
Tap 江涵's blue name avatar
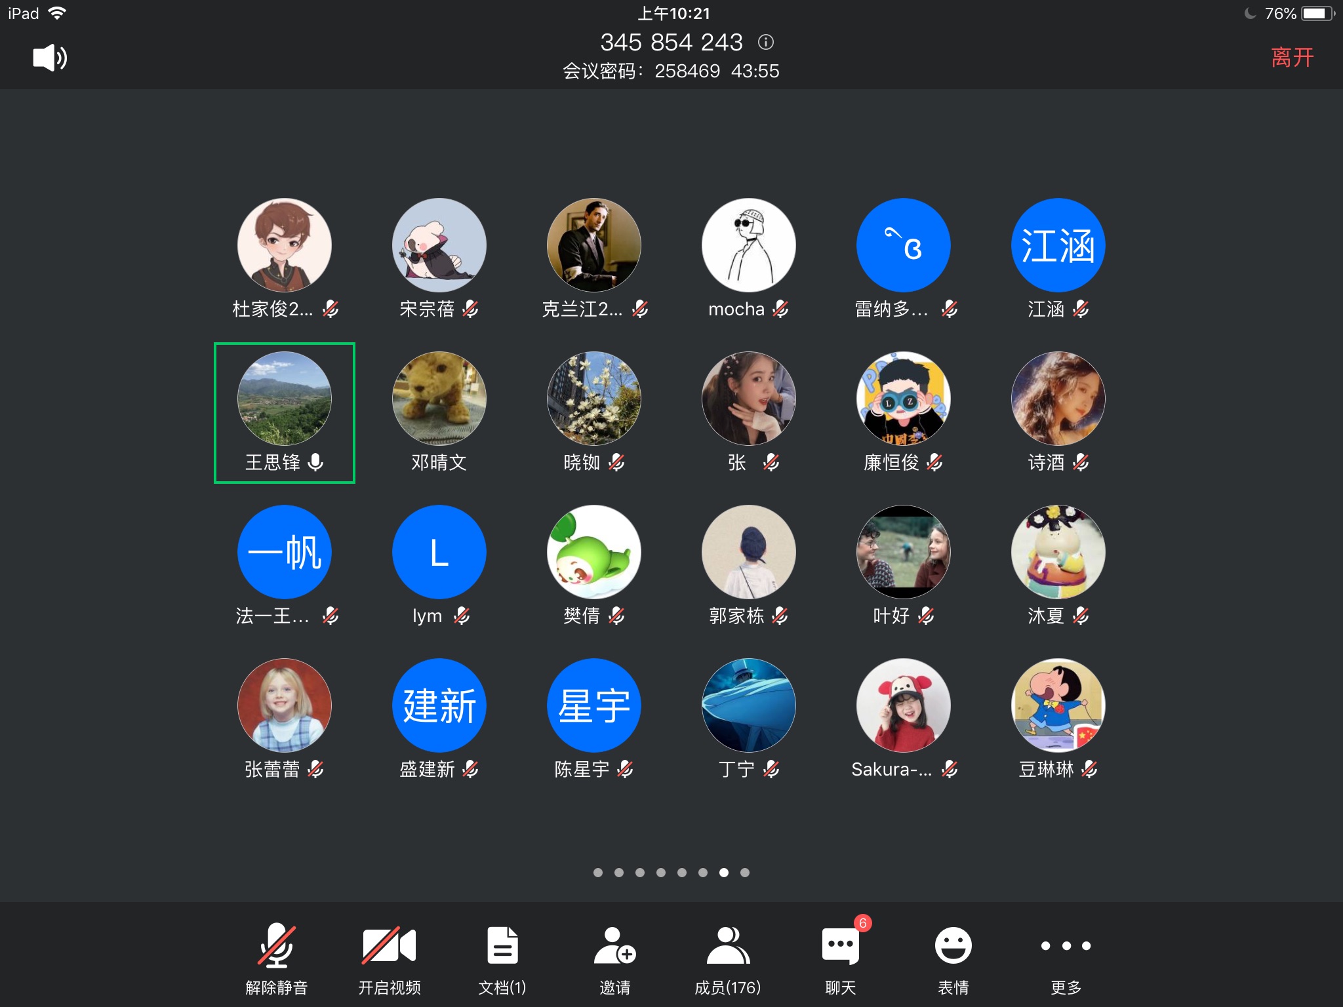tap(1058, 245)
